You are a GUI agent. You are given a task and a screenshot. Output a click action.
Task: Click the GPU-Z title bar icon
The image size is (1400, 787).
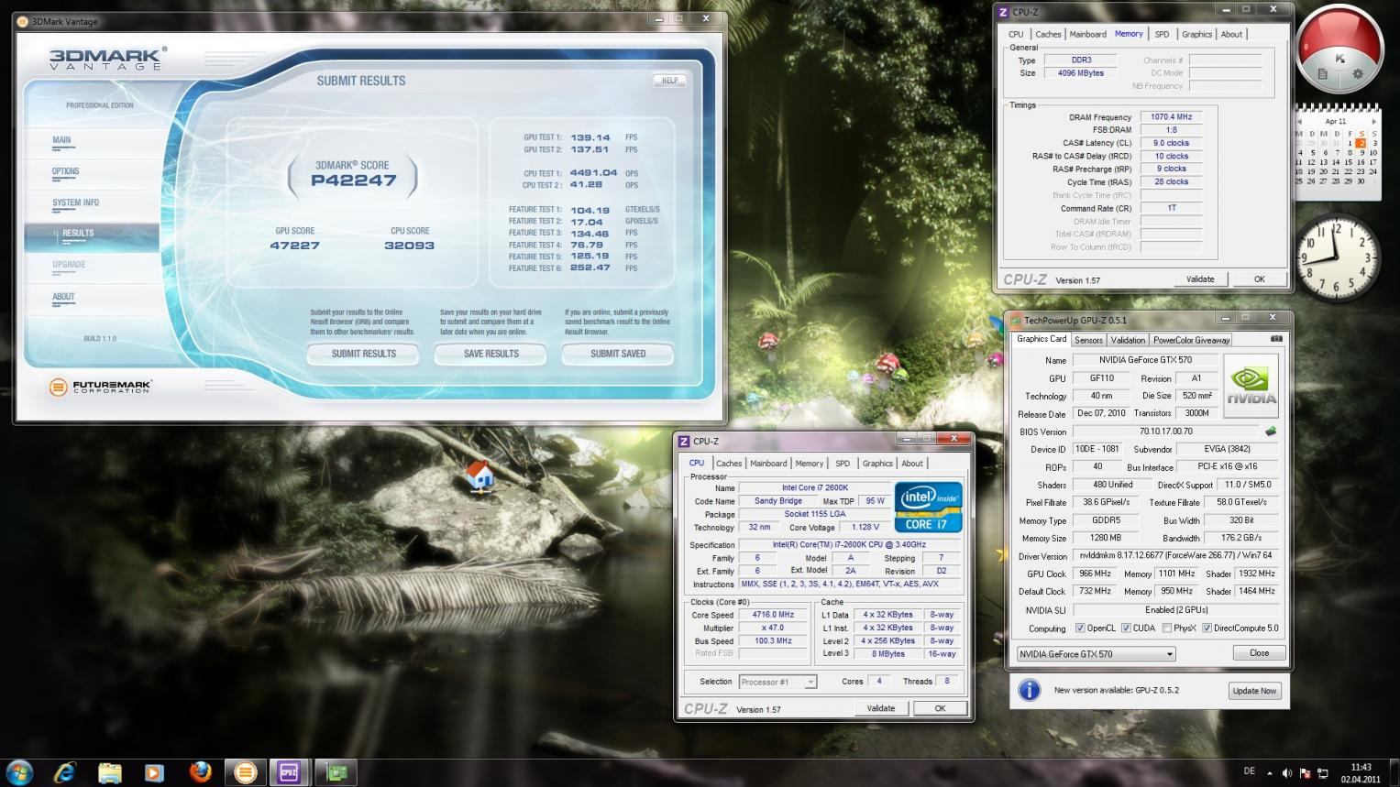click(x=1016, y=320)
